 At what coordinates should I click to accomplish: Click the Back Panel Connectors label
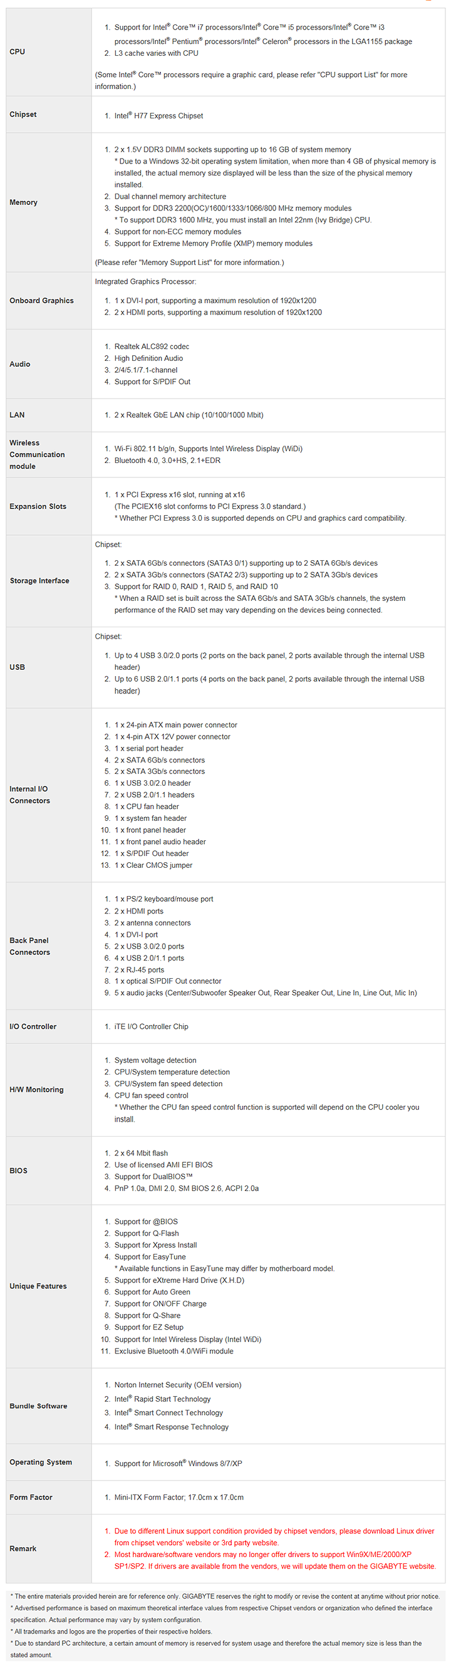30,946
